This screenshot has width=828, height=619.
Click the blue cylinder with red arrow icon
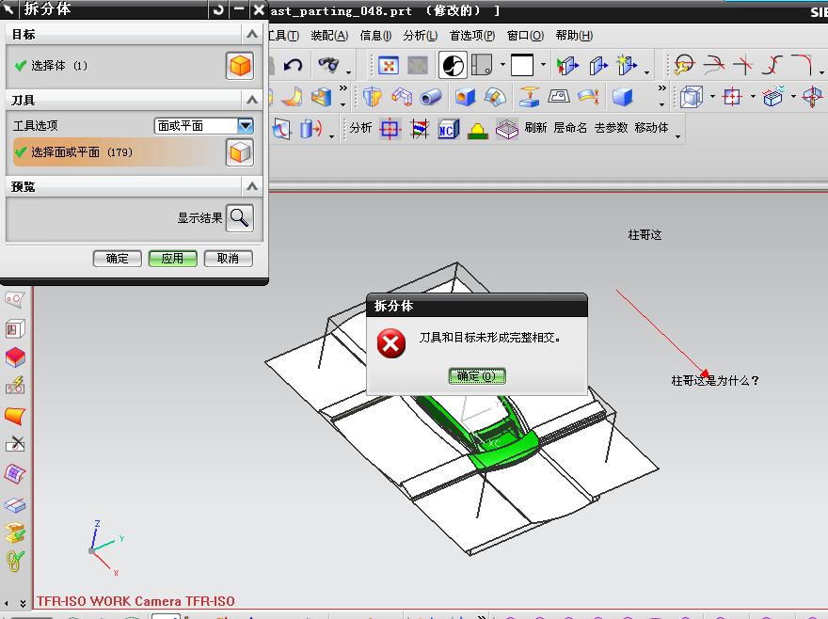pos(310,129)
